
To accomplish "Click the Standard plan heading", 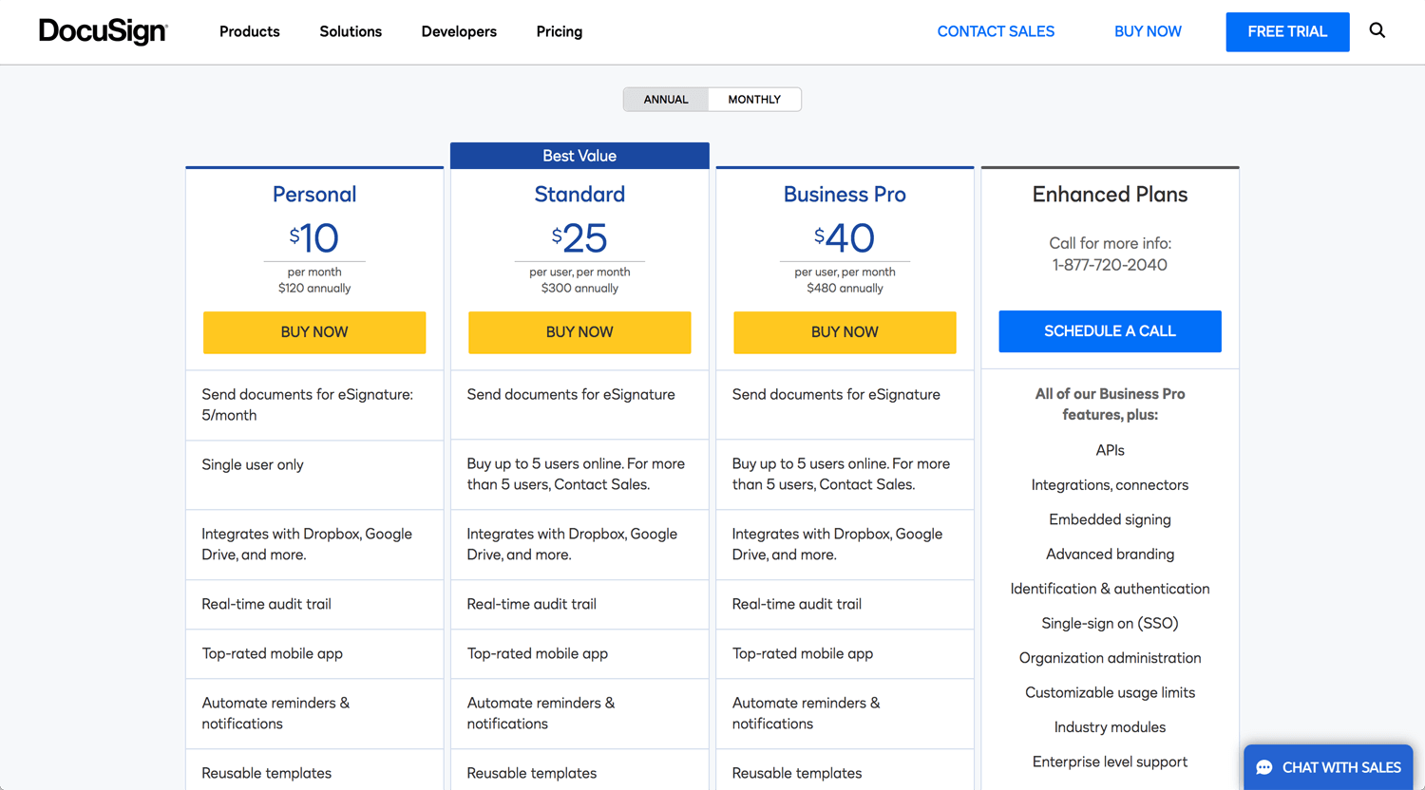I will (579, 195).
